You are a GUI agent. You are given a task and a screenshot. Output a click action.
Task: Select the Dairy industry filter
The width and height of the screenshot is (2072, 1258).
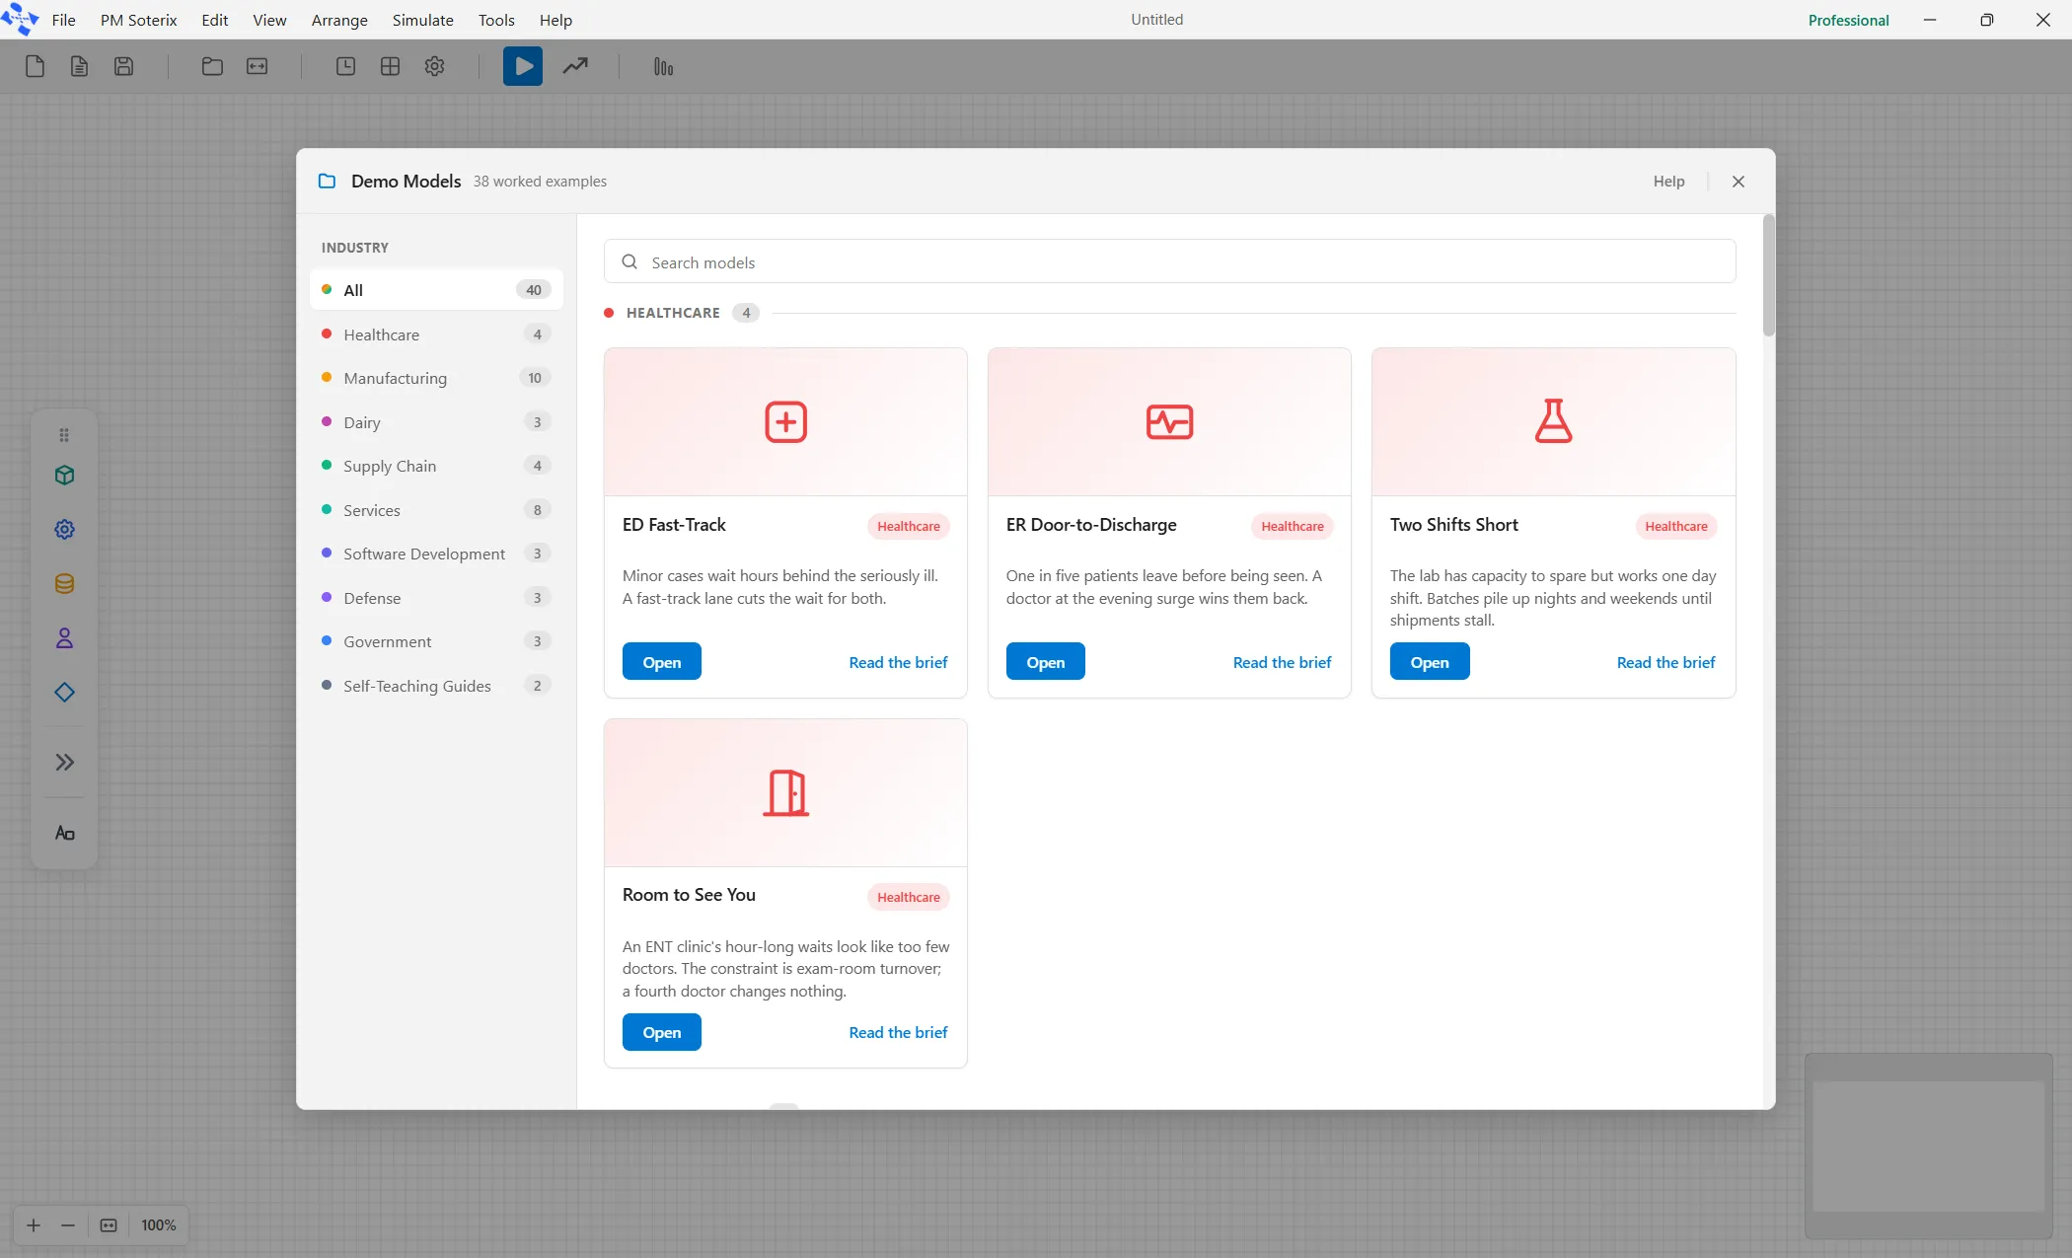point(436,422)
